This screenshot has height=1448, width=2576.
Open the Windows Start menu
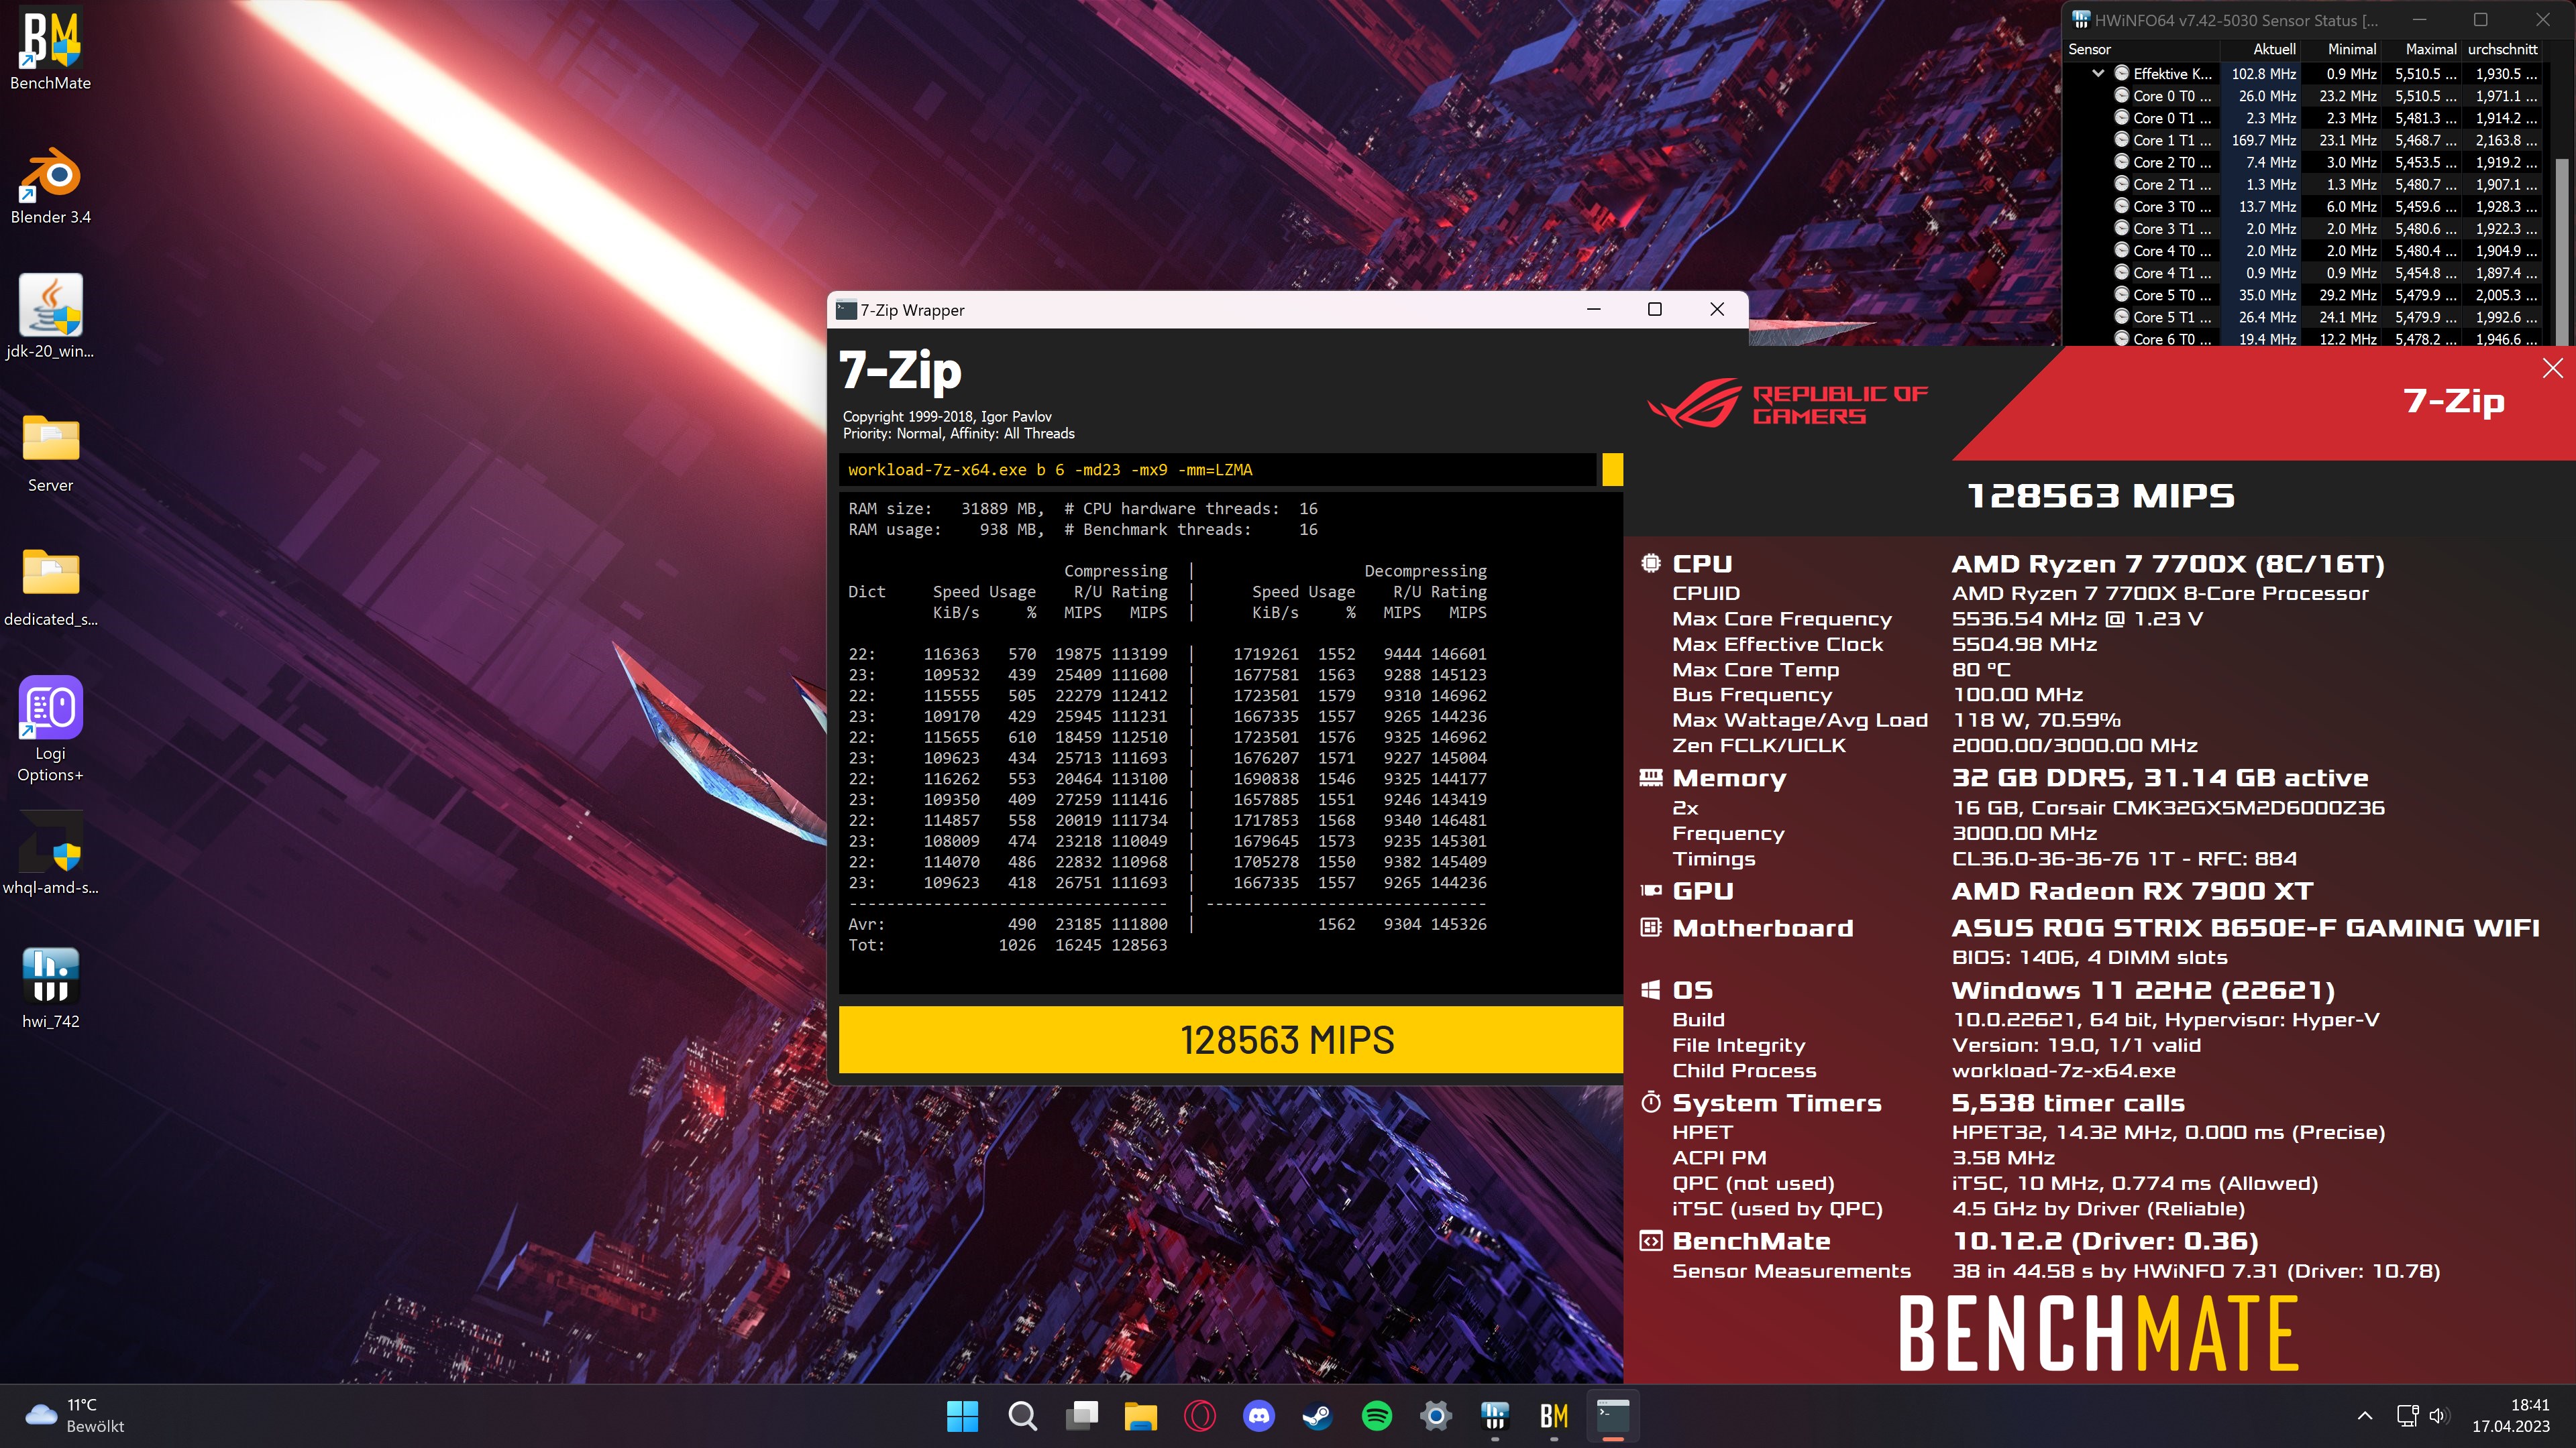(962, 1415)
